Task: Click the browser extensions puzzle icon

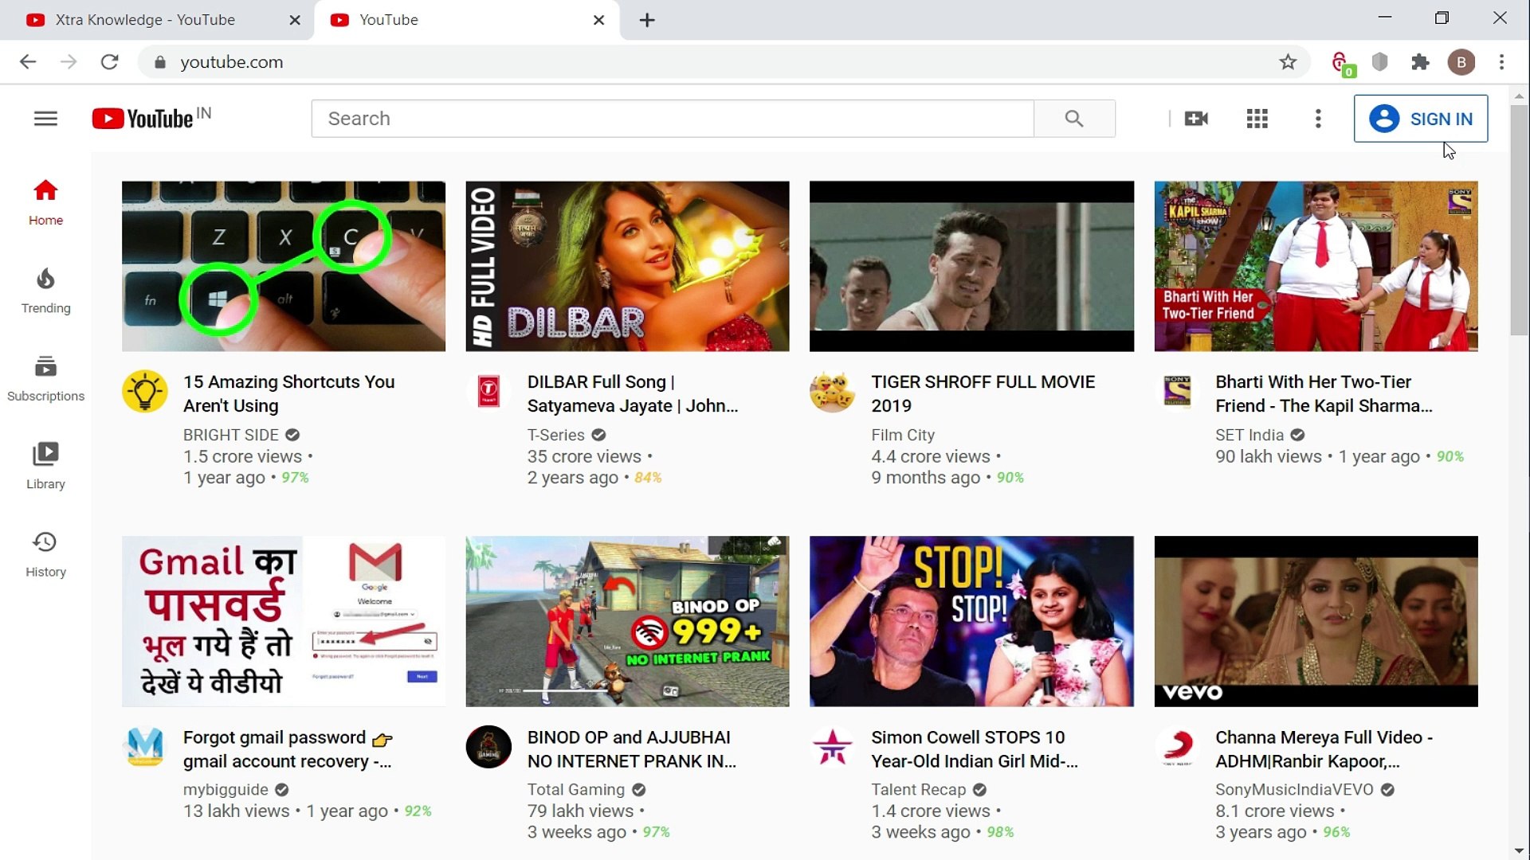Action: click(x=1421, y=62)
